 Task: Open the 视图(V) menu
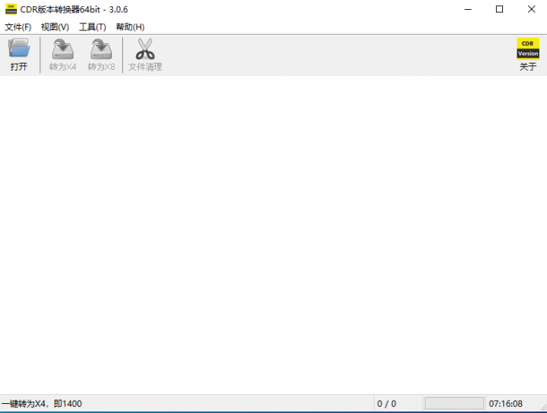[55, 27]
